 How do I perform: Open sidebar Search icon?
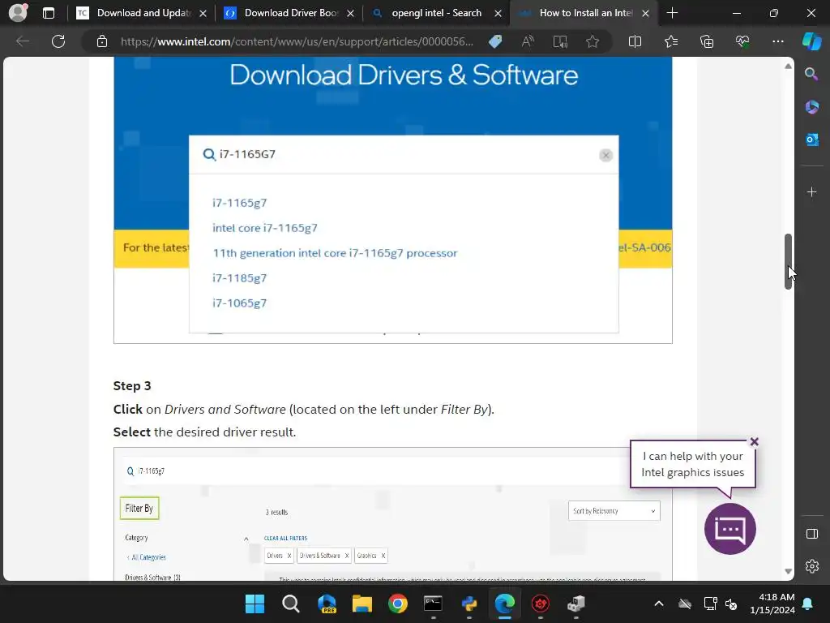811,74
